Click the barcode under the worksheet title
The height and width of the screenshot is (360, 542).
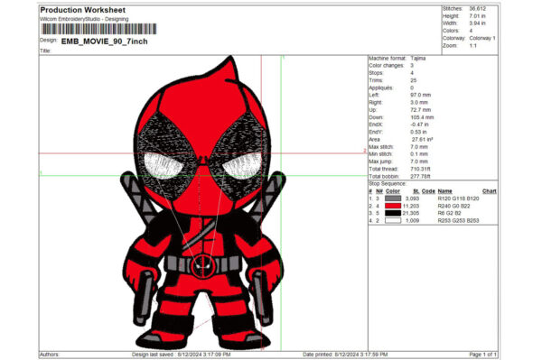click(98, 29)
